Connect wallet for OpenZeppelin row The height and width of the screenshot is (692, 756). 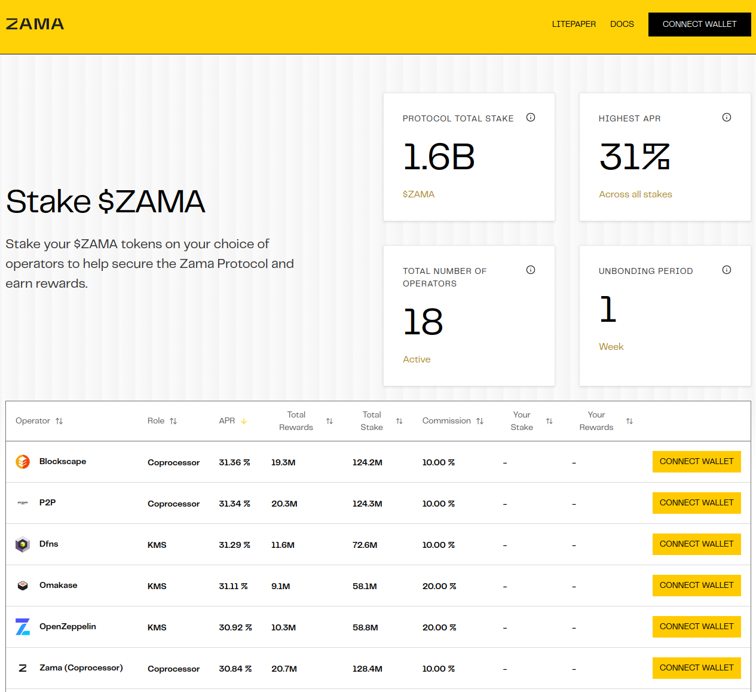point(696,627)
